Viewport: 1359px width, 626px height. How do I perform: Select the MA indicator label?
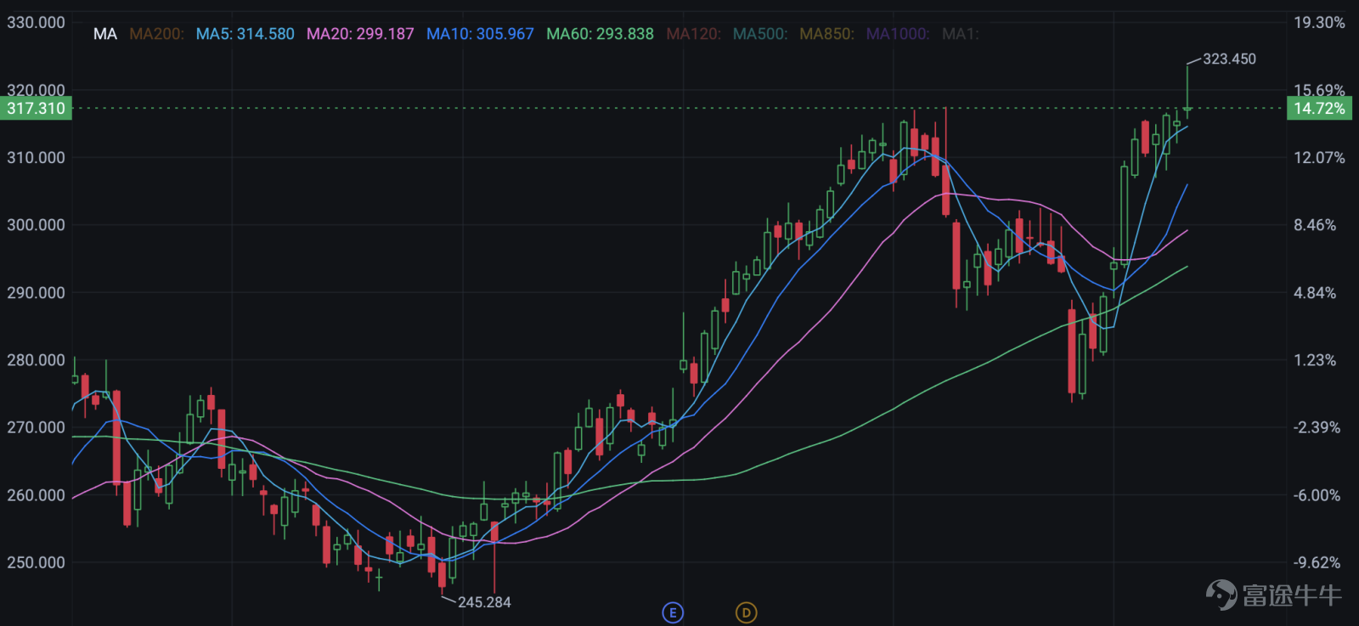(x=105, y=34)
